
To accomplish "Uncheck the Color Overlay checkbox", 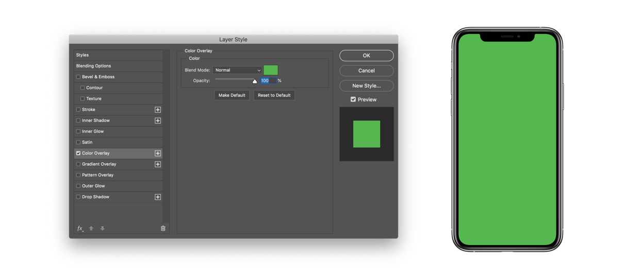I will [78, 153].
